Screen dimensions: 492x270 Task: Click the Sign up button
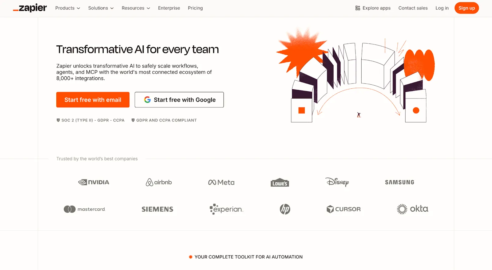point(466,8)
